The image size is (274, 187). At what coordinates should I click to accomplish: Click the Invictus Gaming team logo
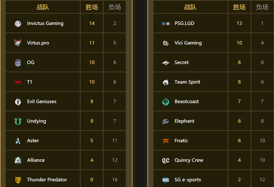[x=18, y=23]
